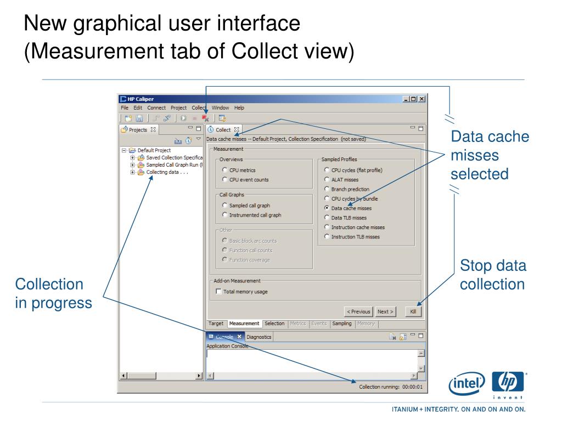This screenshot has width=562, height=421.
Task: Close the Collect view tab
Action: (x=237, y=129)
